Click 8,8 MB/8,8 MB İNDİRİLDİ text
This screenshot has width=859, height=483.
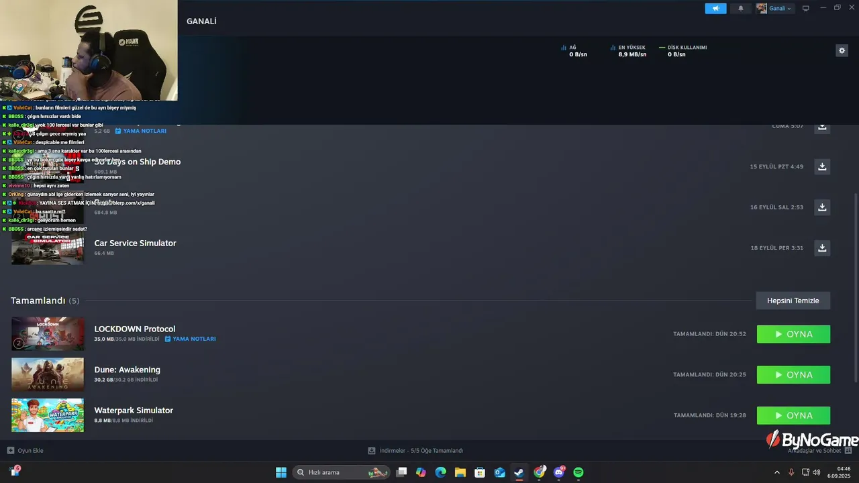click(123, 421)
